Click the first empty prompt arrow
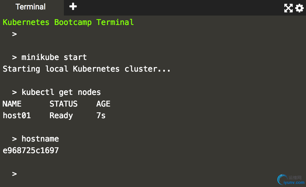This screenshot has width=306, height=187. click(14, 34)
